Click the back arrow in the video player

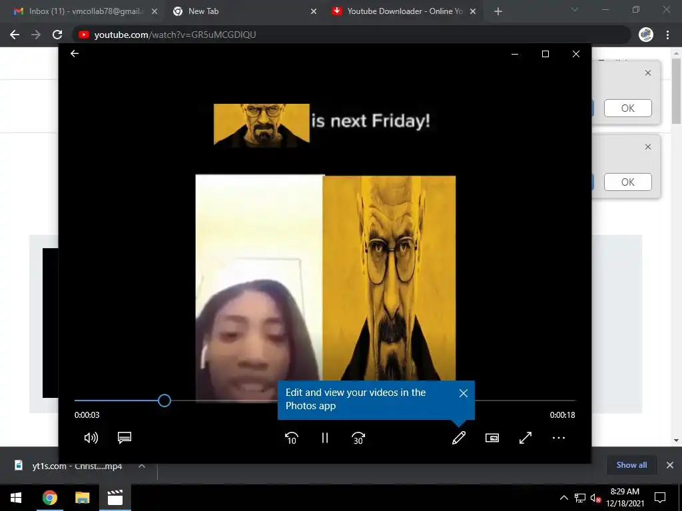point(75,53)
